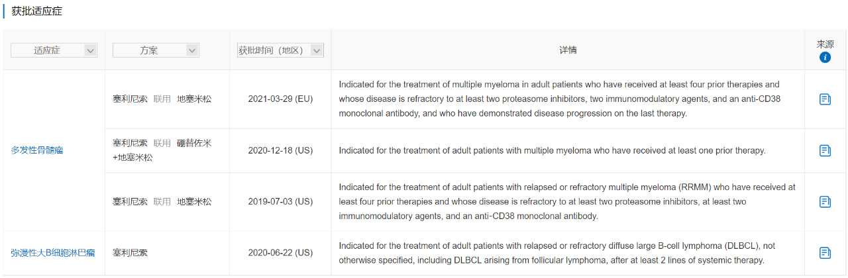Screen dimensions: 848x278
Task: Click the 来源 column header label
Action: point(825,44)
